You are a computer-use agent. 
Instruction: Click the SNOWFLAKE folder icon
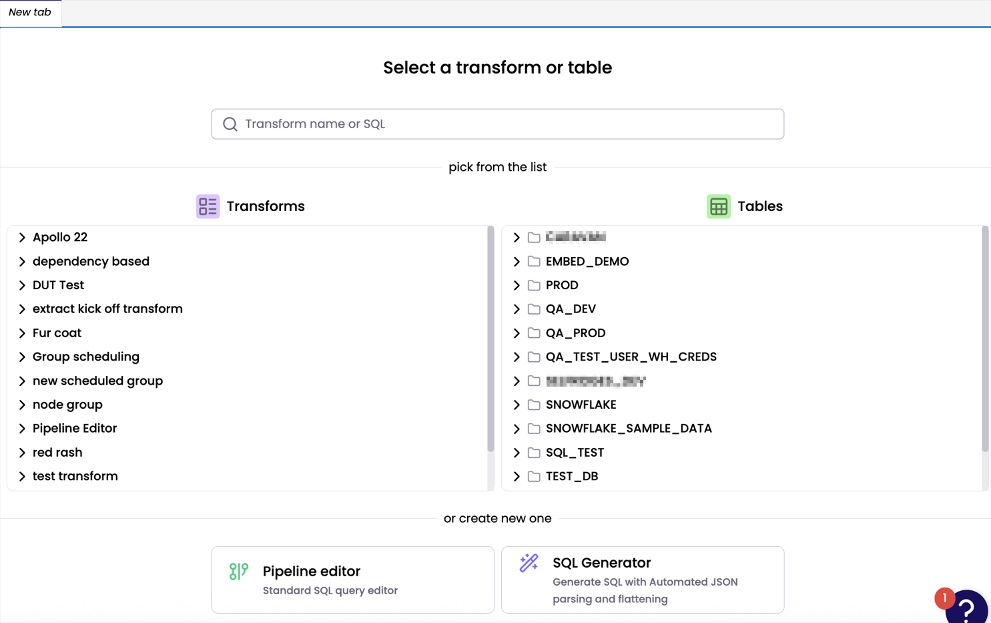pyautogui.click(x=534, y=405)
